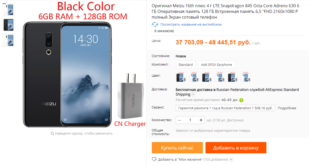309x165 pixels.
Task: Click the Добавить в корзину button
Action: (236, 148)
